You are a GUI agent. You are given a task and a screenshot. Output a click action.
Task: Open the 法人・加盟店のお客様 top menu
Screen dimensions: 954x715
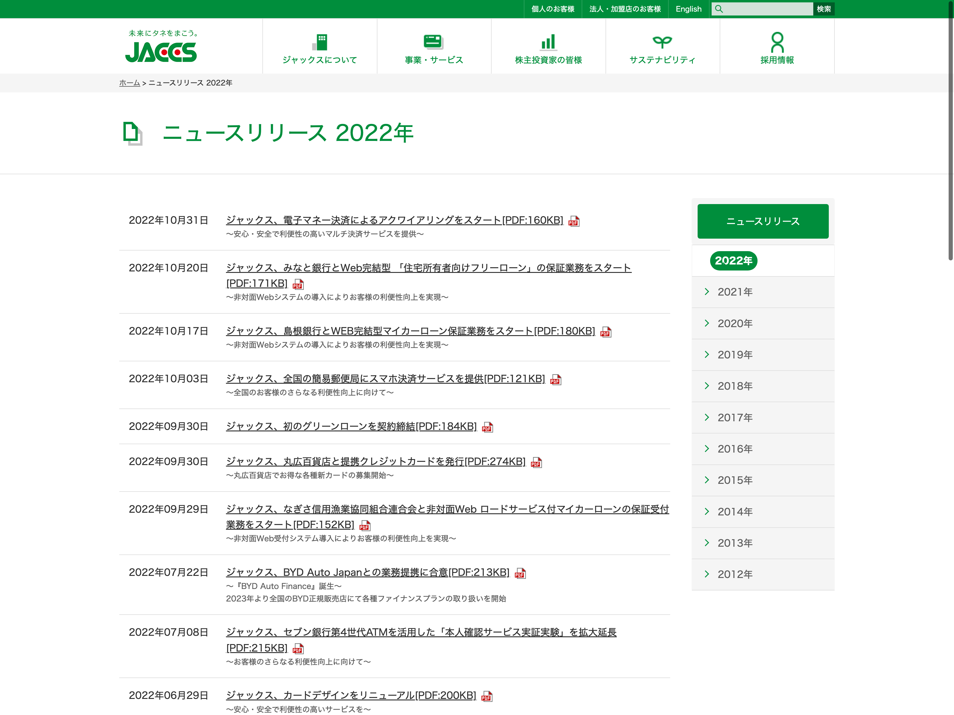[x=625, y=9]
